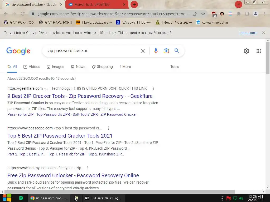Open the Top Password's ZPR sublink

[x=53, y=114]
